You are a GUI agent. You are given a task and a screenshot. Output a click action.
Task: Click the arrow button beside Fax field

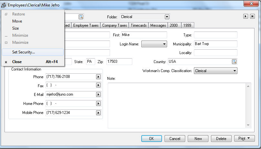click(x=98, y=86)
